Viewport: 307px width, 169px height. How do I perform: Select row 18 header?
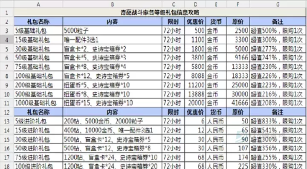(7, 166)
